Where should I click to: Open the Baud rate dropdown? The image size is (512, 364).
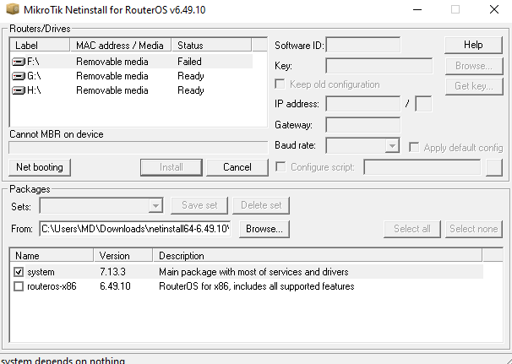point(392,145)
